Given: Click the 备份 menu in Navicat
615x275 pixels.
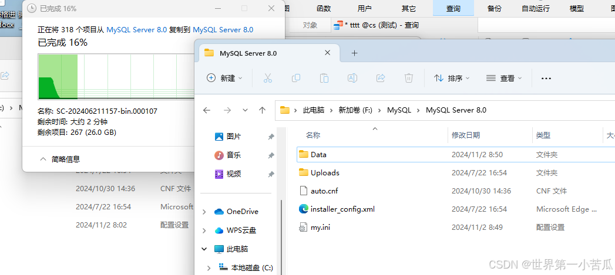Looking at the screenshot, I should [x=494, y=8].
